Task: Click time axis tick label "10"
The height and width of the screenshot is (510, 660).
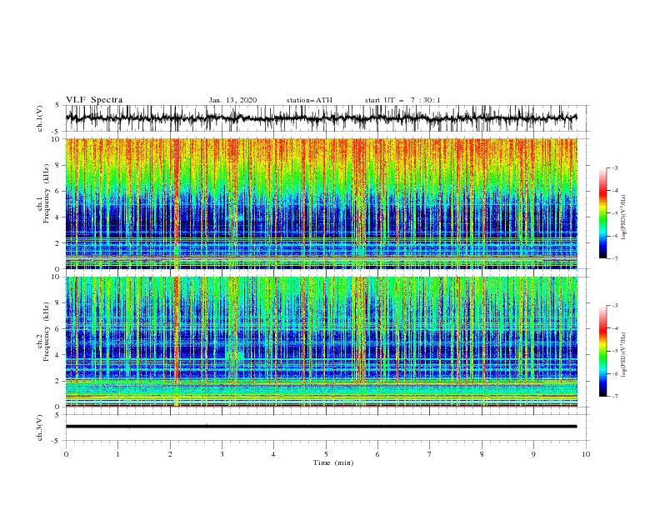Action: coord(586,454)
